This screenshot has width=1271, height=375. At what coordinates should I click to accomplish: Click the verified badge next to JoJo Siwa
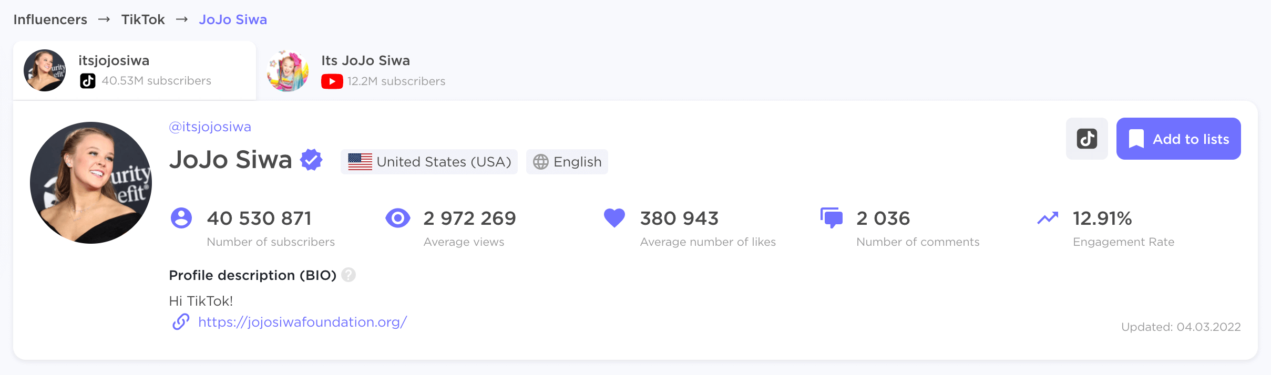pyautogui.click(x=311, y=160)
